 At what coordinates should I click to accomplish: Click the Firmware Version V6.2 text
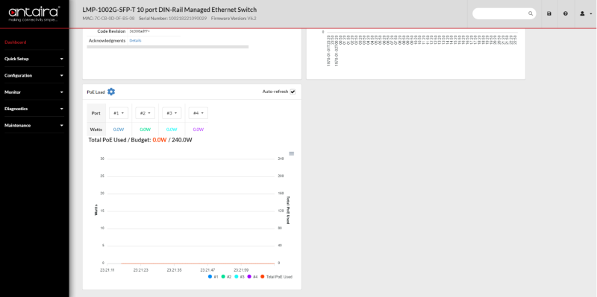point(234,18)
